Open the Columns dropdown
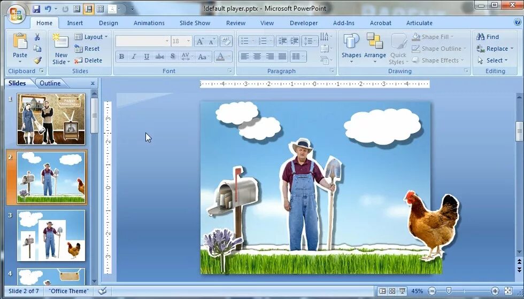 (x=298, y=57)
